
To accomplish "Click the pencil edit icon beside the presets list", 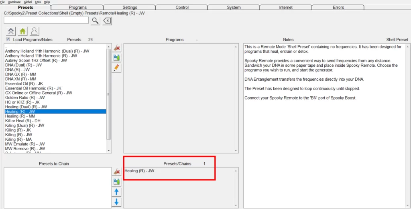I will pyautogui.click(x=116, y=68).
